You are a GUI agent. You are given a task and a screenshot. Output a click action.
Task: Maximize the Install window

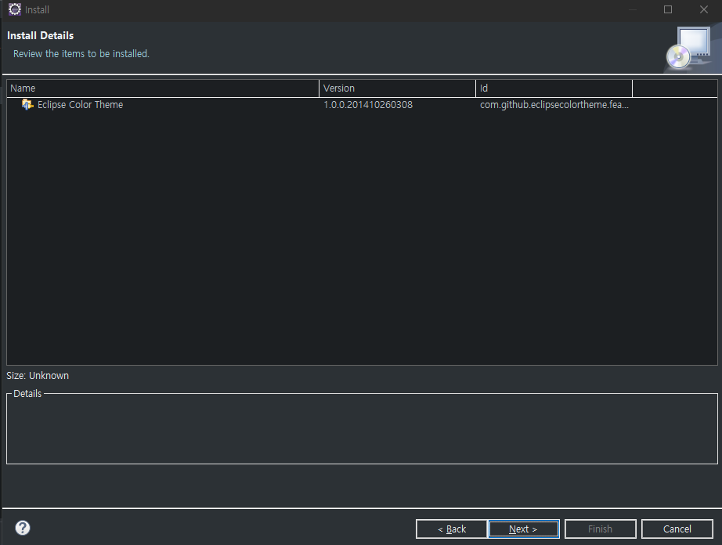click(x=668, y=9)
